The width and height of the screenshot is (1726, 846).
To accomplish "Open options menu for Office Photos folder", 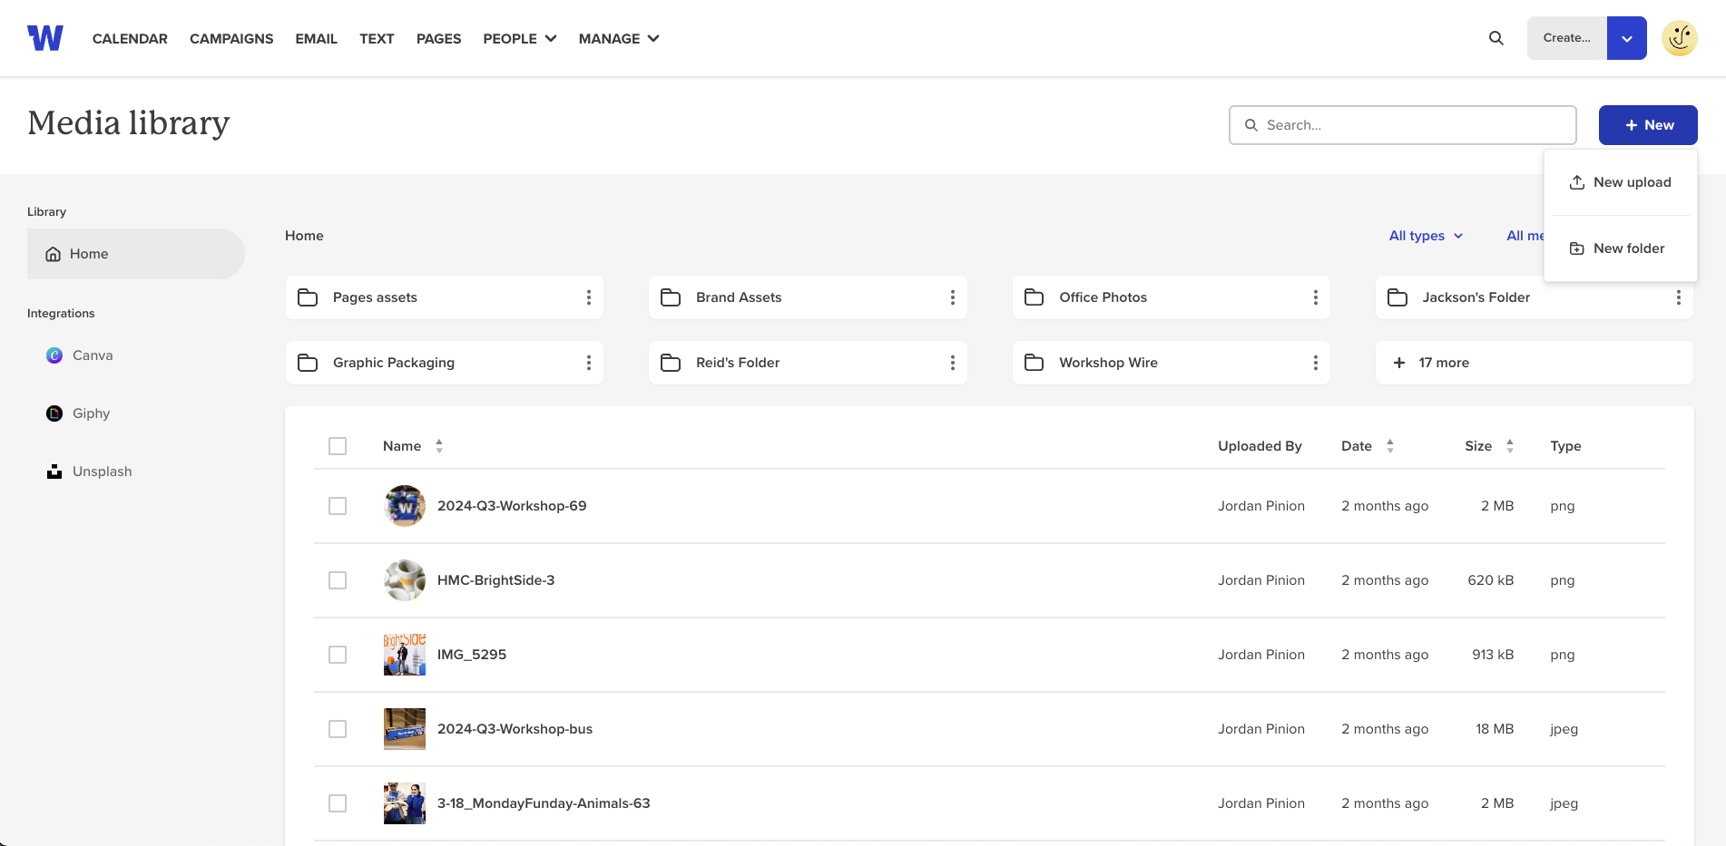I will click(1316, 297).
